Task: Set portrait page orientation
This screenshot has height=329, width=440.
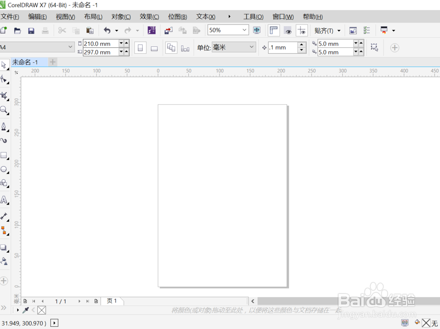Action: tap(140, 47)
